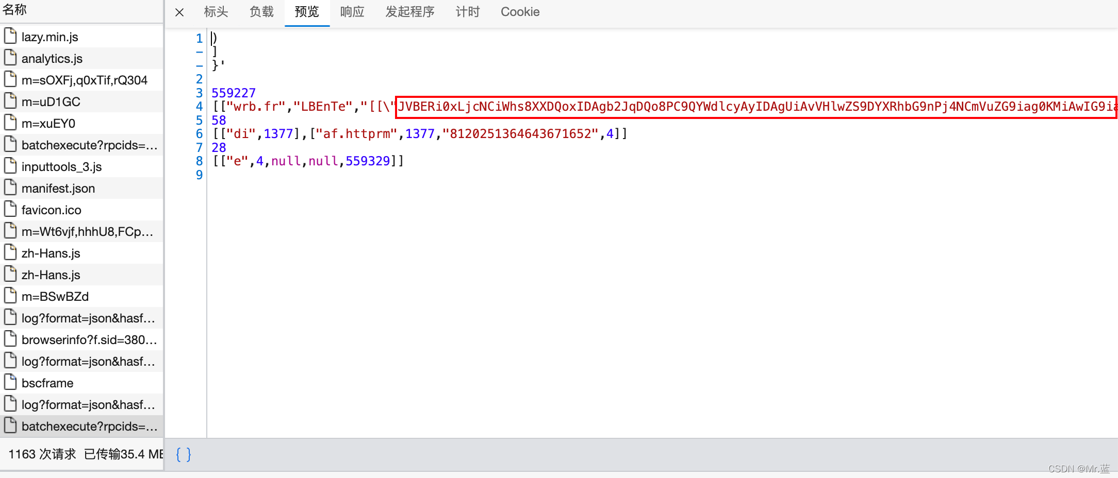The image size is (1118, 478).
Task: Select the browserinfo?f.sid=380 request
Action: pos(81,339)
